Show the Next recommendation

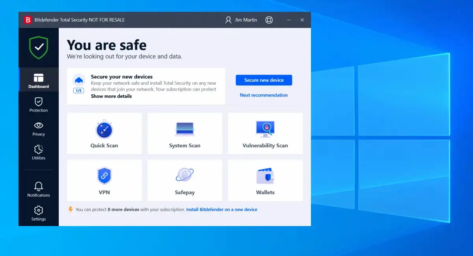[x=264, y=95]
